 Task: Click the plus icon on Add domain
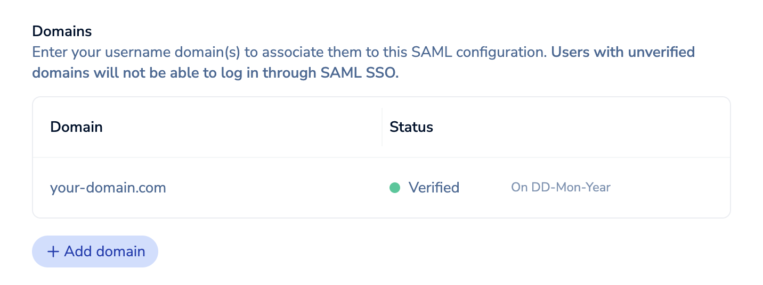click(x=53, y=252)
